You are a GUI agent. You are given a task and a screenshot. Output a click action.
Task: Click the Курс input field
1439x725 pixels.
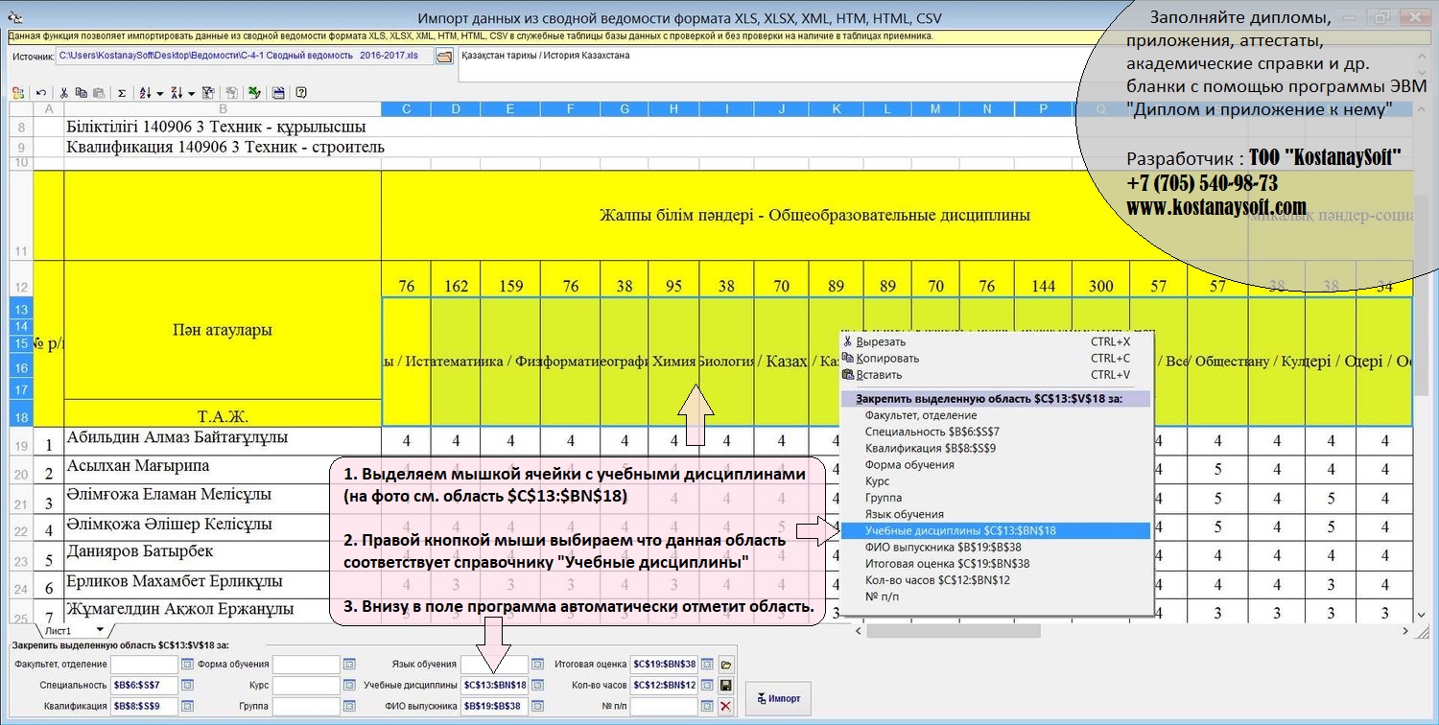(306, 686)
